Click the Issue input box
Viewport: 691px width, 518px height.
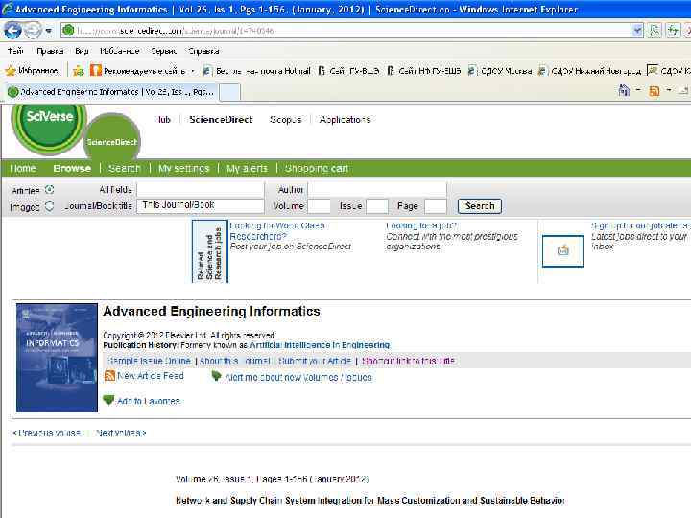click(377, 205)
